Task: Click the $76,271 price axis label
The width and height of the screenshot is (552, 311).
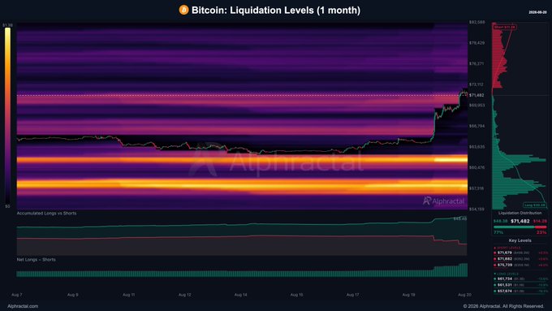Action: tap(477, 64)
